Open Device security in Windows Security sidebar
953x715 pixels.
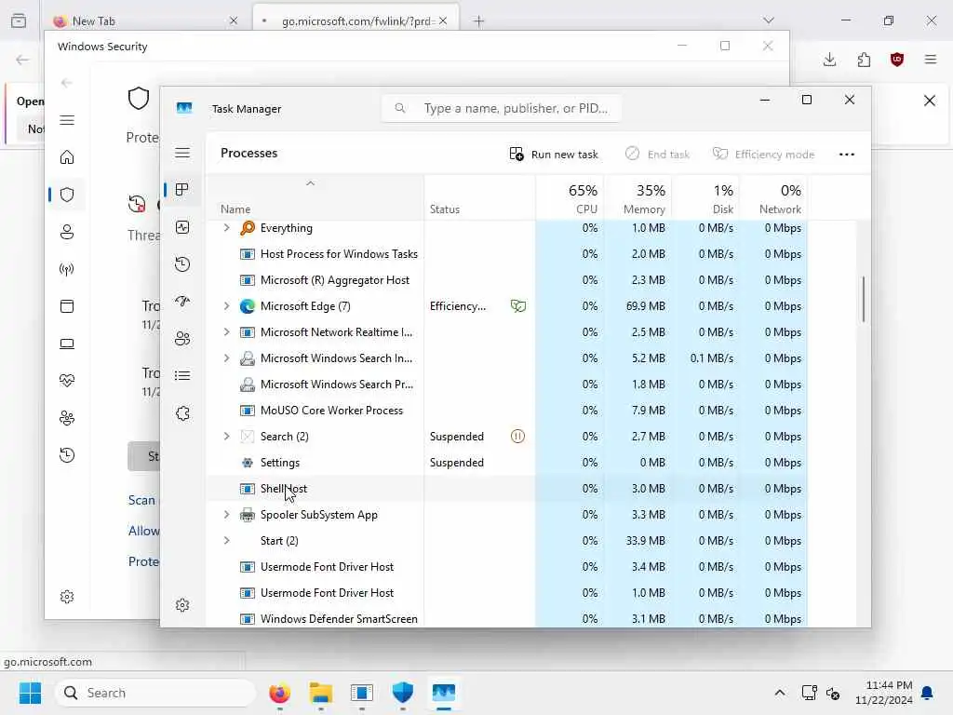pyautogui.click(x=67, y=344)
